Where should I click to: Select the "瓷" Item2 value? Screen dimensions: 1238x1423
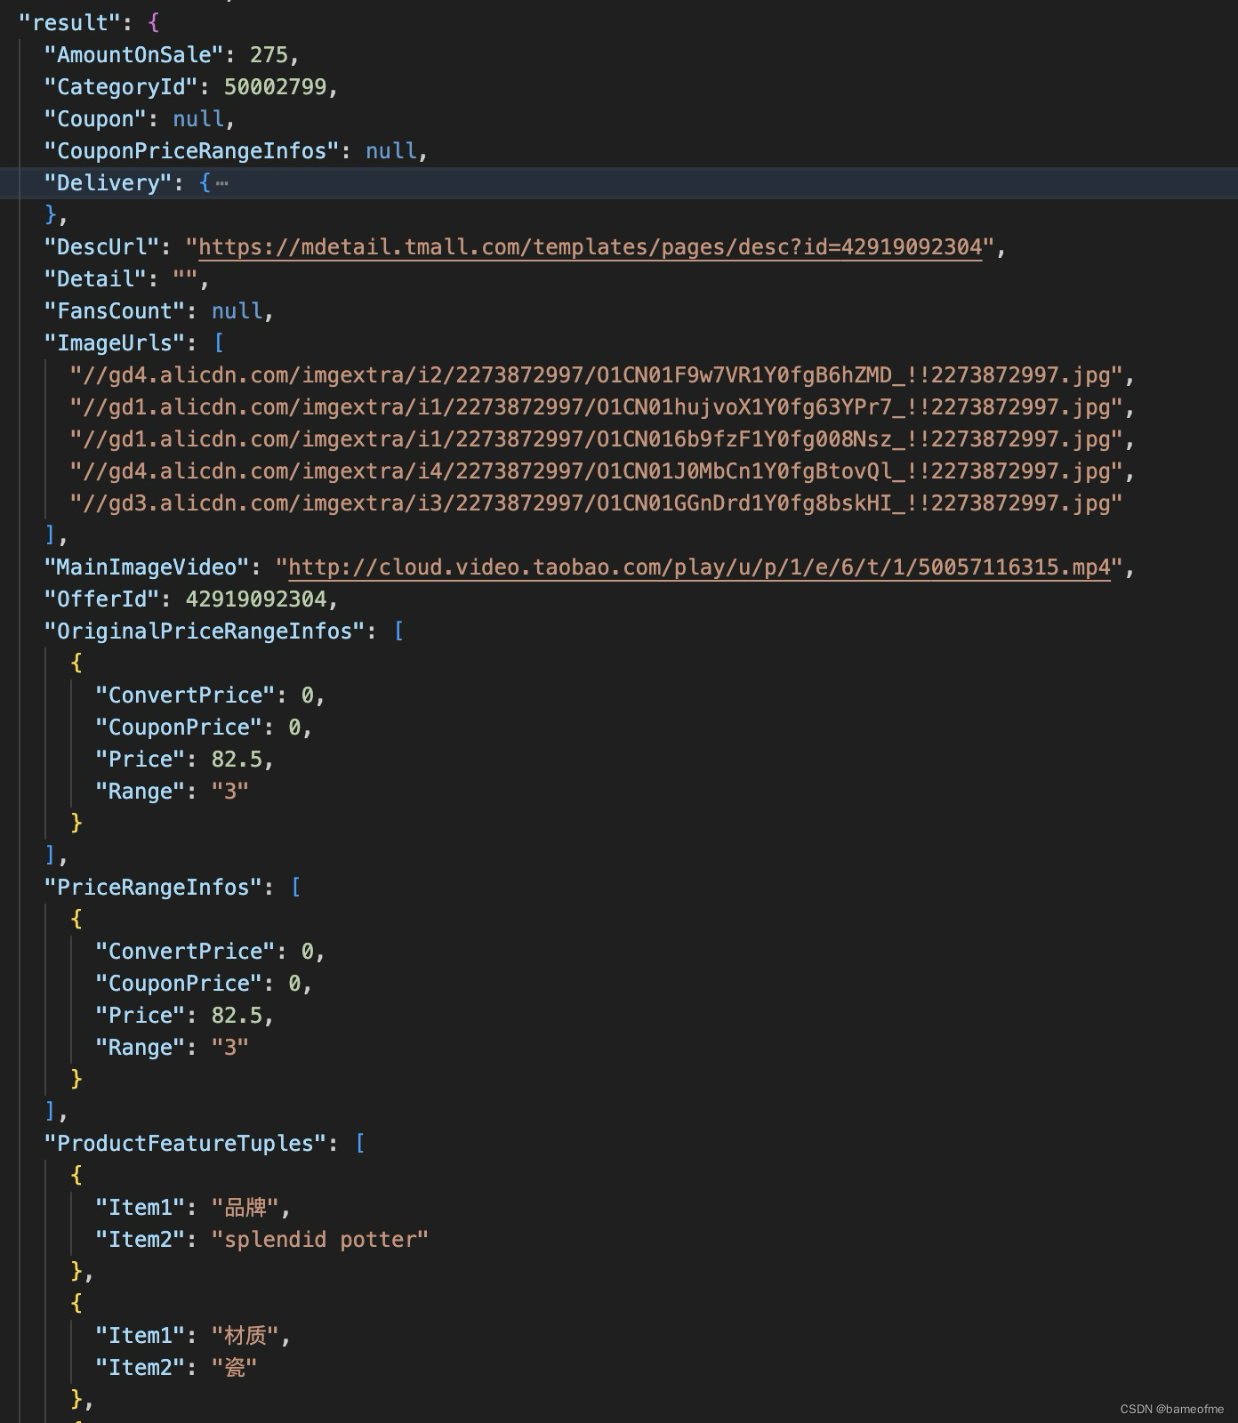pos(234,1368)
